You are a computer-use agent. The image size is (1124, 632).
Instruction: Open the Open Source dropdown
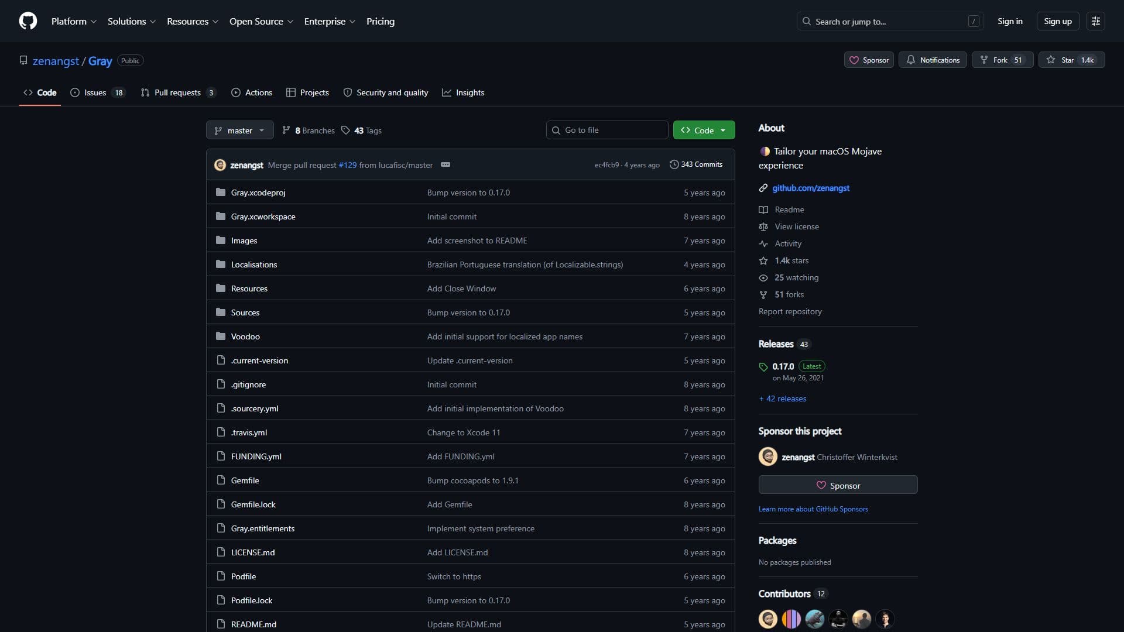[261, 21]
